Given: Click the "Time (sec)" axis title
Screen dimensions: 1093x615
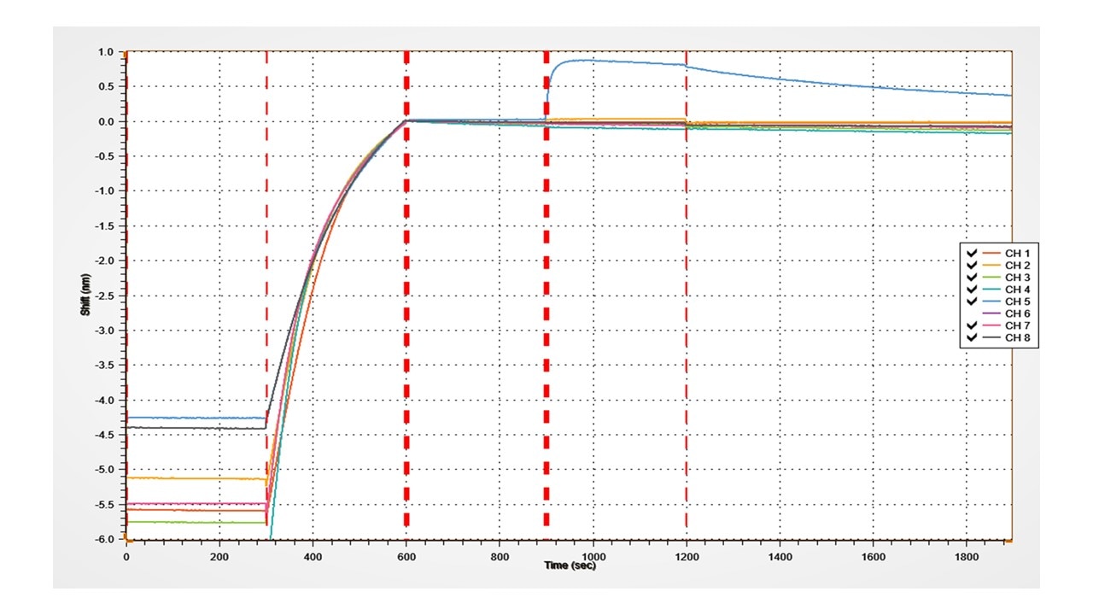Looking at the screenshot, I should (x=570, y=566).
